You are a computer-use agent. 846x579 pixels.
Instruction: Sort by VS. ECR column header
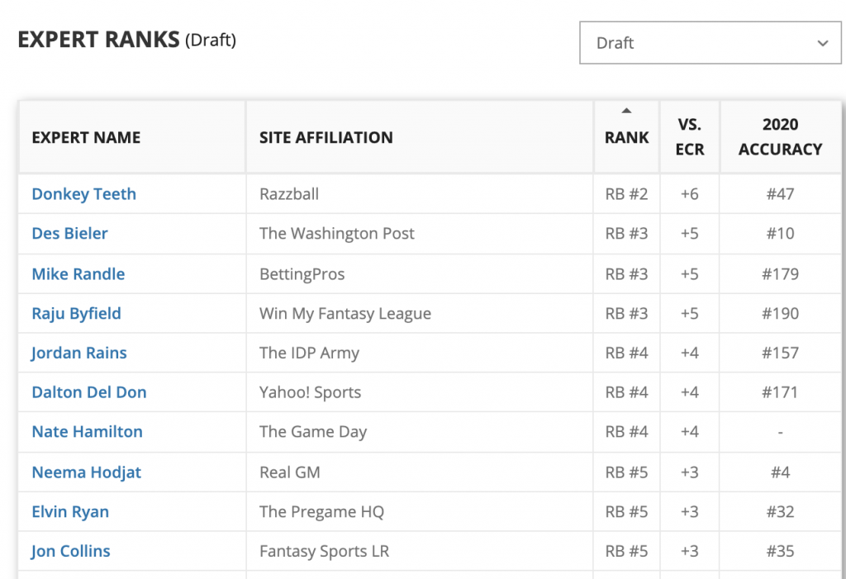coord(690,137)
